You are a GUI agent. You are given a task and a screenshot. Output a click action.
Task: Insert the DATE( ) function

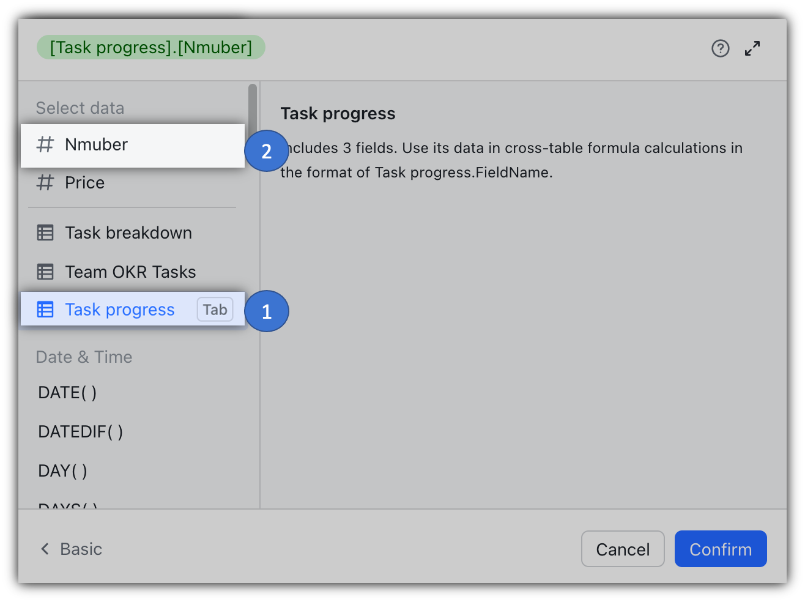(67, 392)
